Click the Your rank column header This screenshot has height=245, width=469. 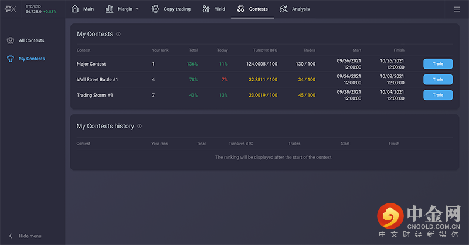tap(160, 50)
